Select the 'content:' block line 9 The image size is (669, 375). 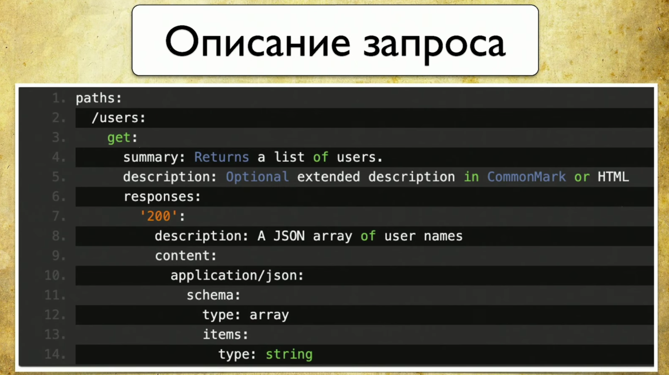[185, 255]
